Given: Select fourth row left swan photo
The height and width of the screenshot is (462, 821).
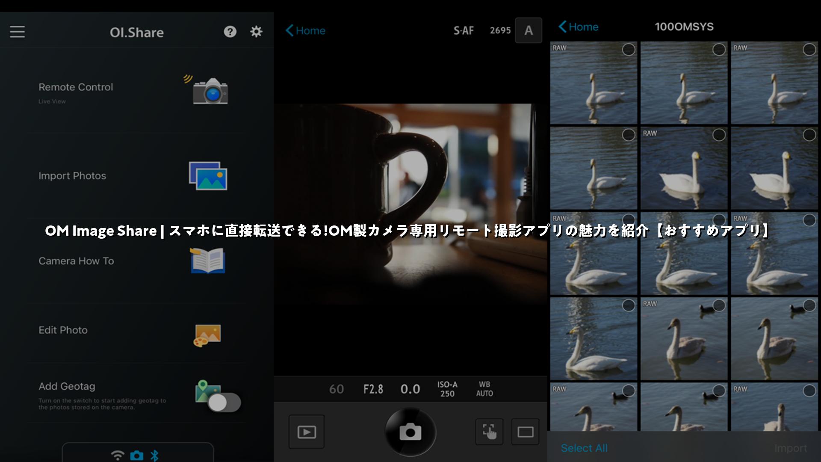Looking at the screenshot, I should pyautogui.click(x=629, y=305).
